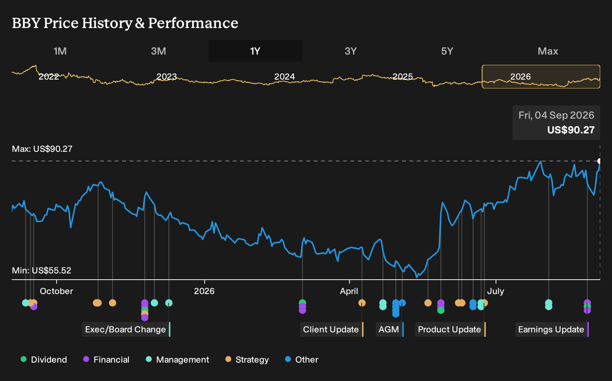The width and height of the screenshot is (612, 381).
Task: Click the 2023 label in overview chart
Action: (166, 77)
